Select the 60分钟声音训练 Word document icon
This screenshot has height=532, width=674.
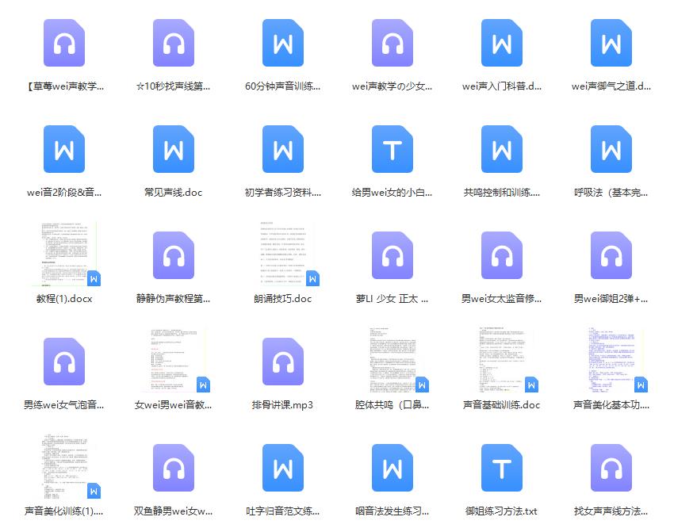pos(282,43)
